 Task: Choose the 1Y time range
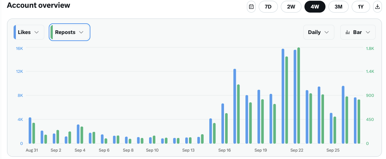pyautogui.click(x=361, y=7)
